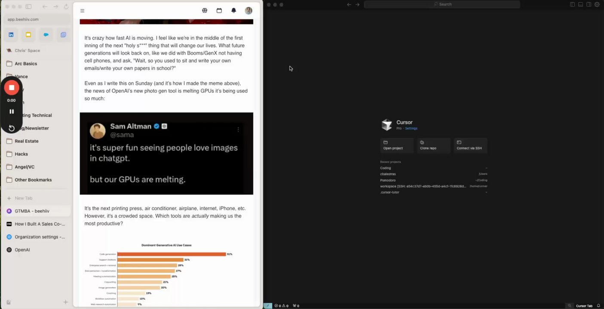Expand the Vance folder
The width and height of the screenshot is (604, 309).
pos(37,76)
